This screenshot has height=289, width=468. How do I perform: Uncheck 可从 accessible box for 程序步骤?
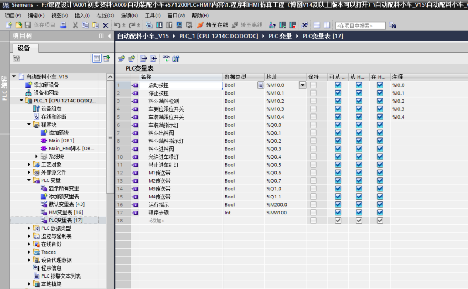click(x=338, y=212)
